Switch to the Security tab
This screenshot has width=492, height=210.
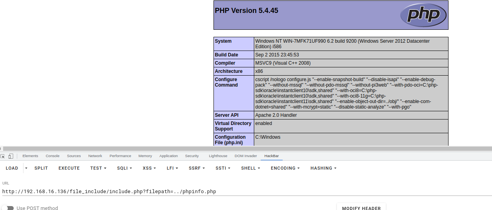[192, 156]
